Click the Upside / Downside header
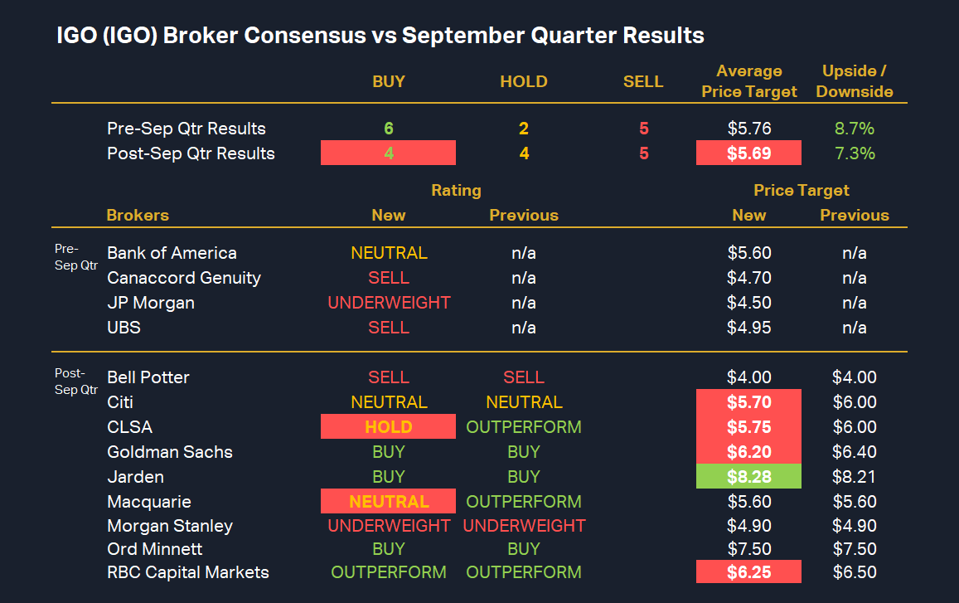Viewport: 959px width, 603px height. pyautogui.click(x=854, y=81)
